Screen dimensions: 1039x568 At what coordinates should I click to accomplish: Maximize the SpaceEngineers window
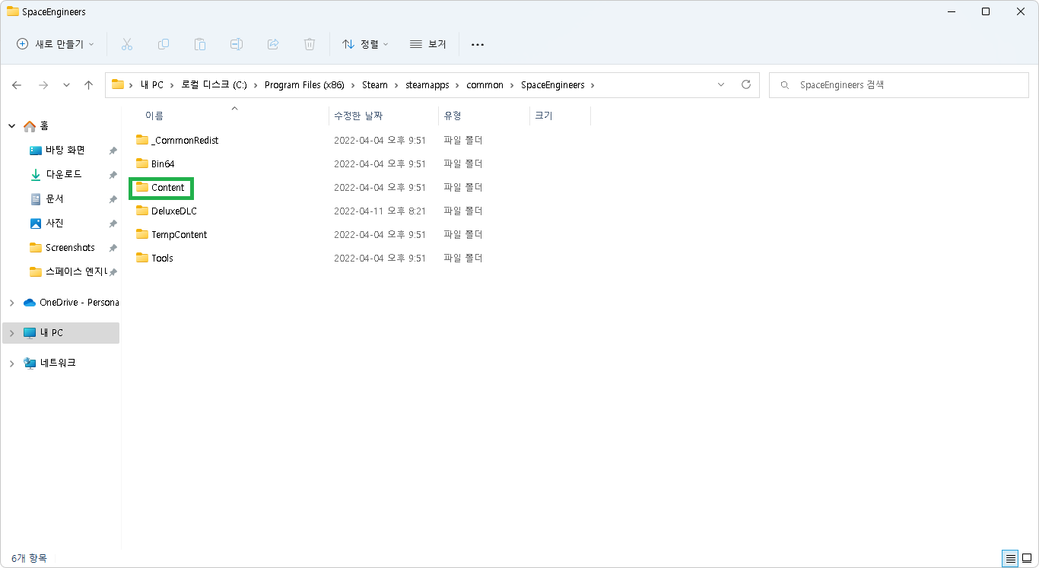coord(986,11)
